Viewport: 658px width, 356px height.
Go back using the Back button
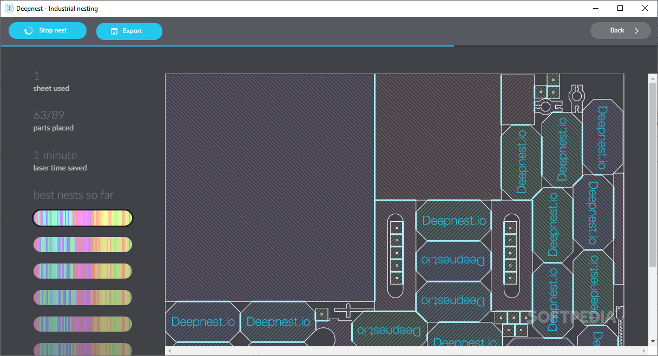[621, 30]
